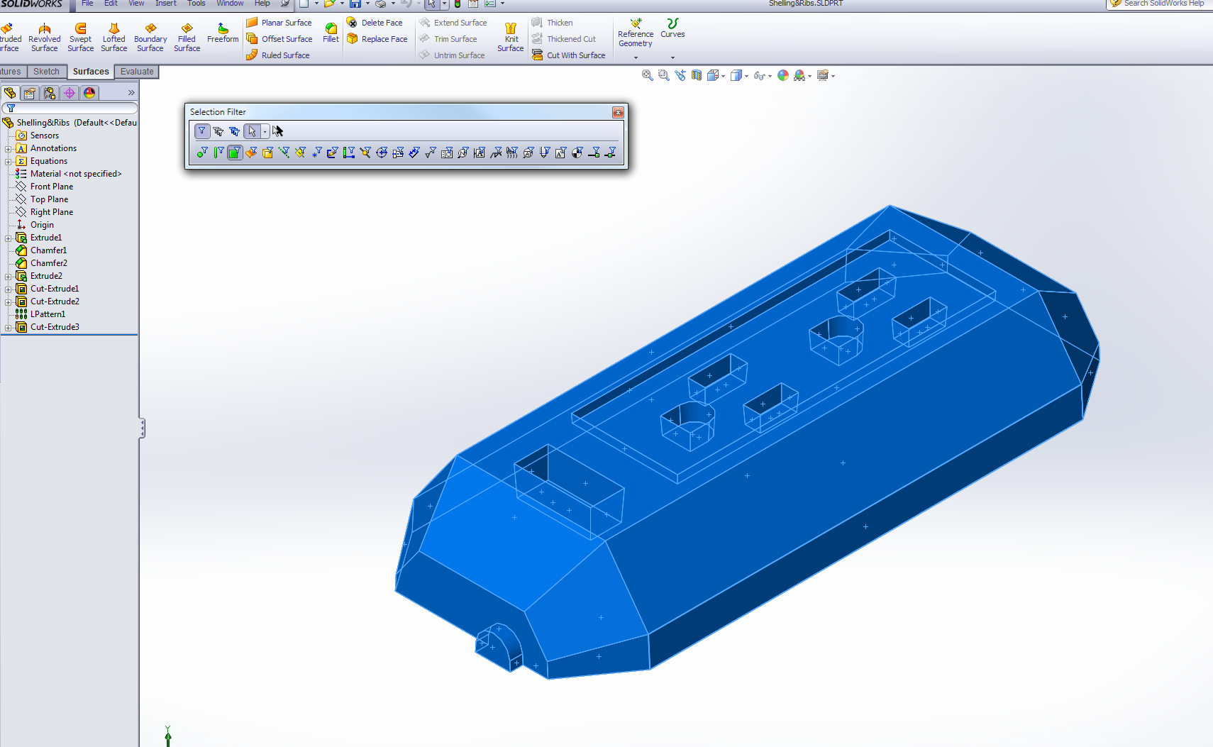This screenshot has height=747, width=1213.
Task: Click the Knit Surface tool
Action: click(511, 38)
